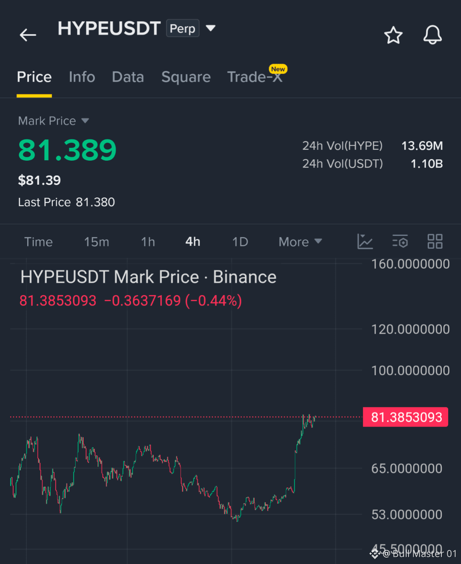Screen dimensions: 461x564
Task: Tap the 24h Vol(HYPE) 13.69M value
Action: [422, 145]
